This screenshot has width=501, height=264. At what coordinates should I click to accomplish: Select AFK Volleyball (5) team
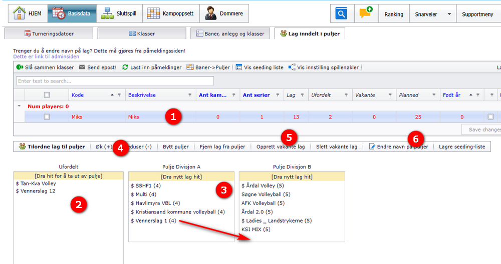tap(263, 203)
